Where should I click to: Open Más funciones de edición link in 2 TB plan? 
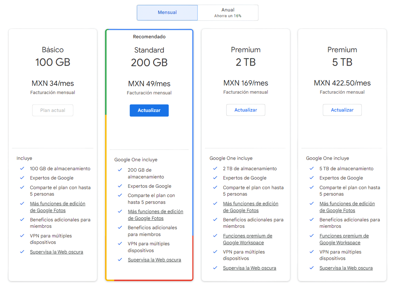click(251, 207)
